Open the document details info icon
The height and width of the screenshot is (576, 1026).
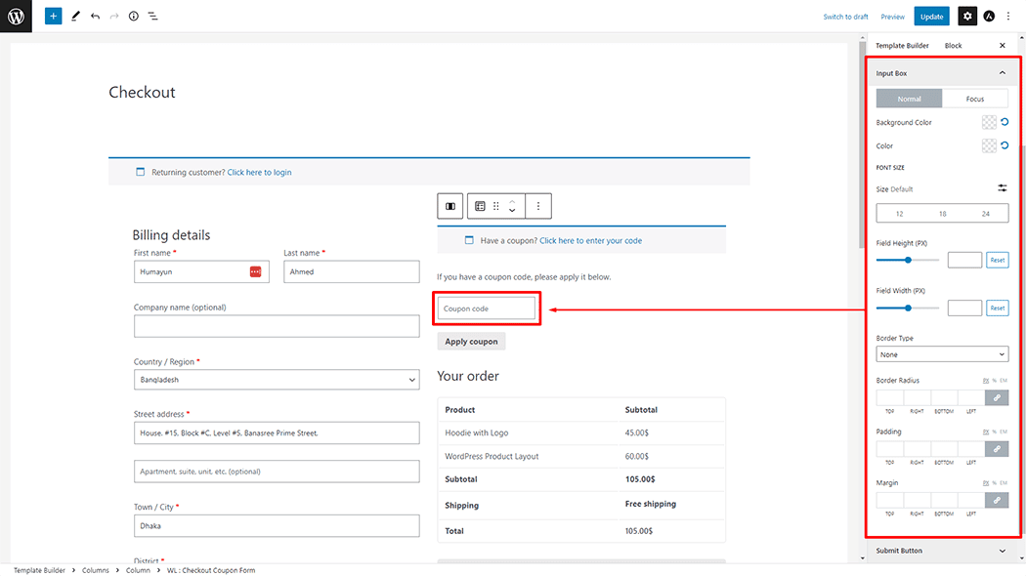134,17
